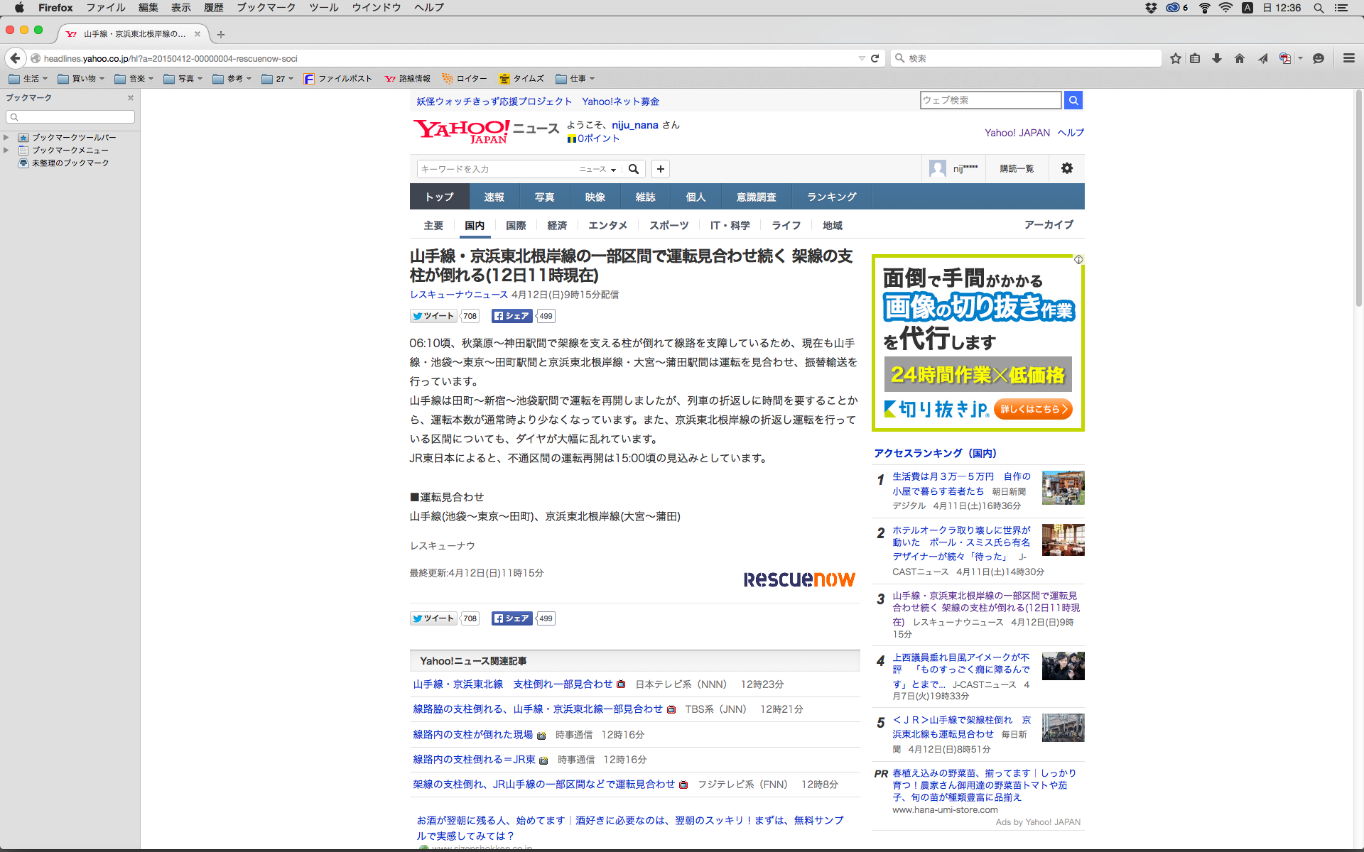Select the 速報 news tab

point(494,197)
